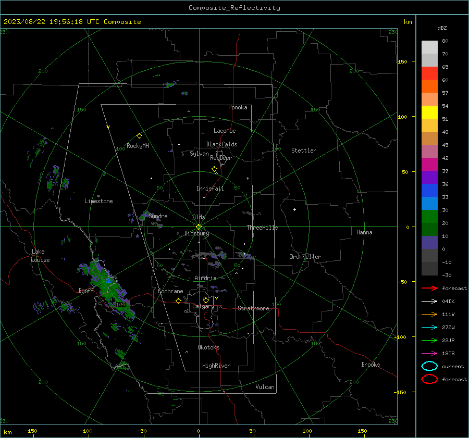Select the cyan 27ZW arrow icon

tap(429, 328)
